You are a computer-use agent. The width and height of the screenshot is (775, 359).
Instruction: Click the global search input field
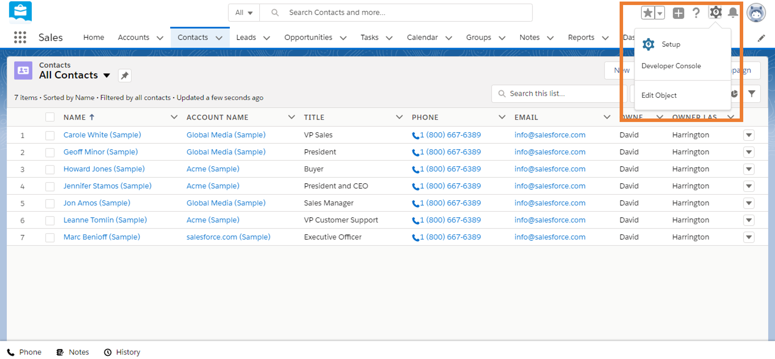(395, 12)
